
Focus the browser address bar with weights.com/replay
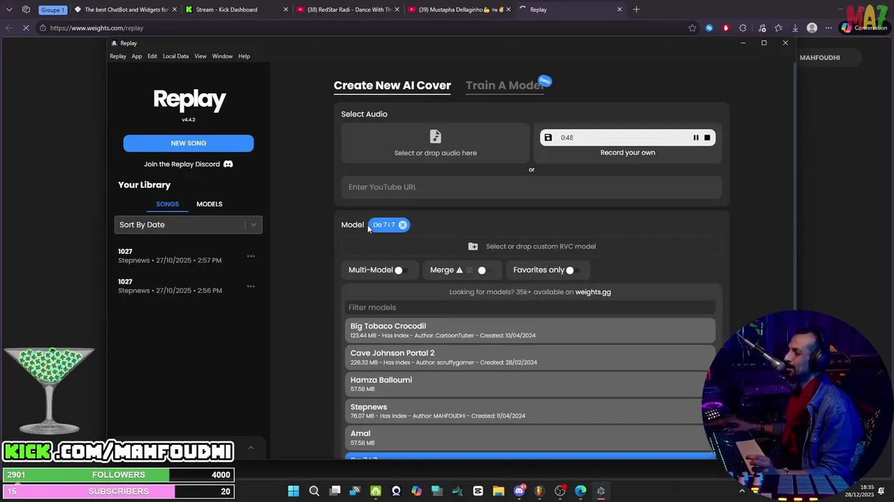point(363,28)
